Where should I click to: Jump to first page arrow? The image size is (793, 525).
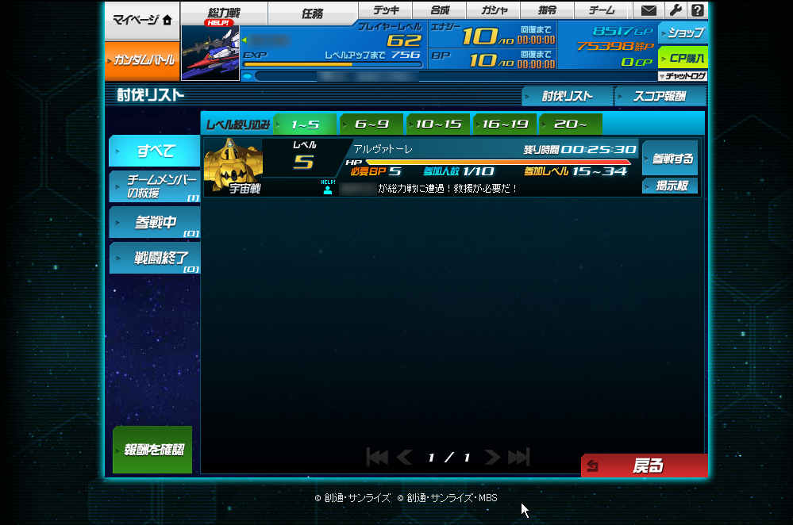click(x=377, y=458)
